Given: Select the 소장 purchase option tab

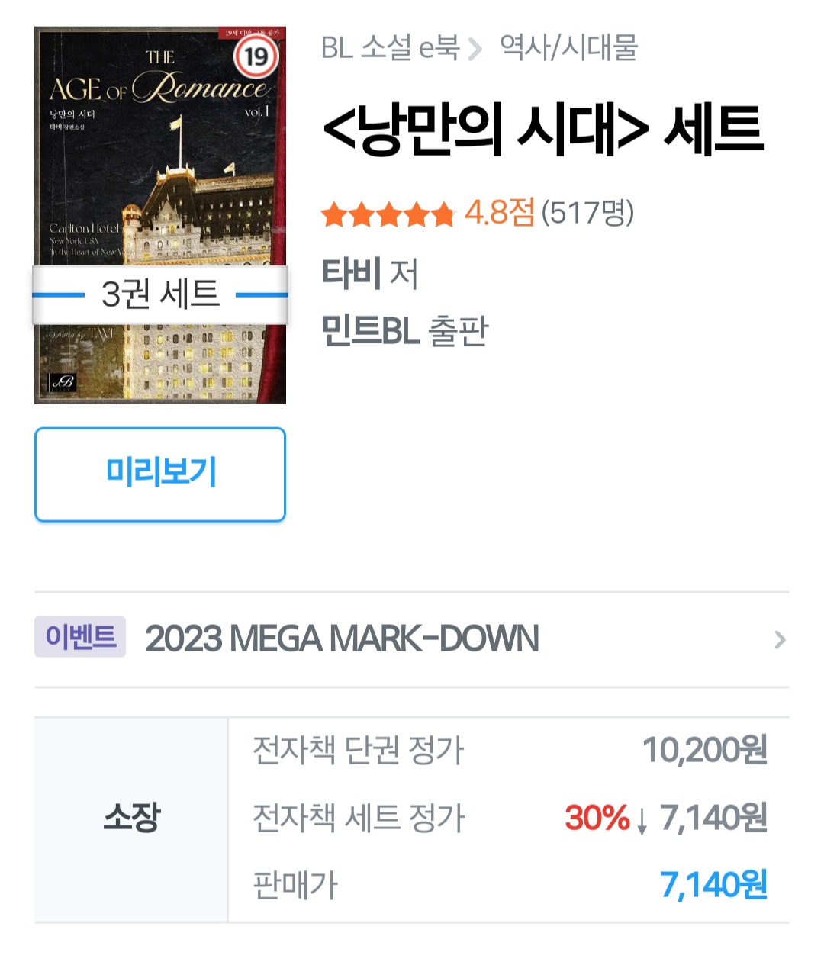Looking at the screenshot, I should tap(131, 819).
